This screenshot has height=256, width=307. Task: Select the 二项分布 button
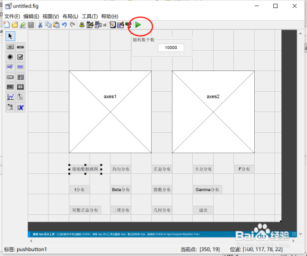pos(121,210)
